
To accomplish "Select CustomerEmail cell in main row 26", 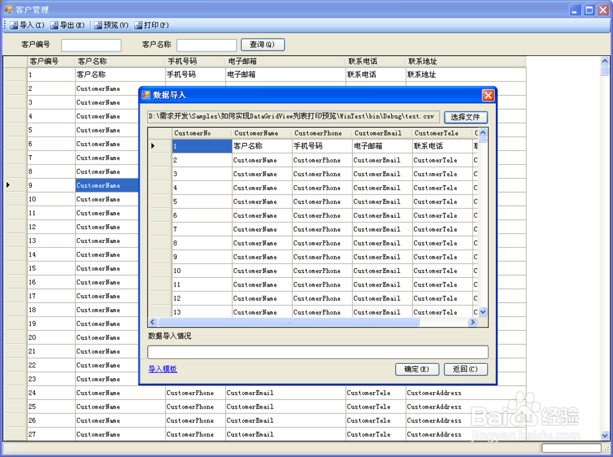I will click(x=286, y=420).
